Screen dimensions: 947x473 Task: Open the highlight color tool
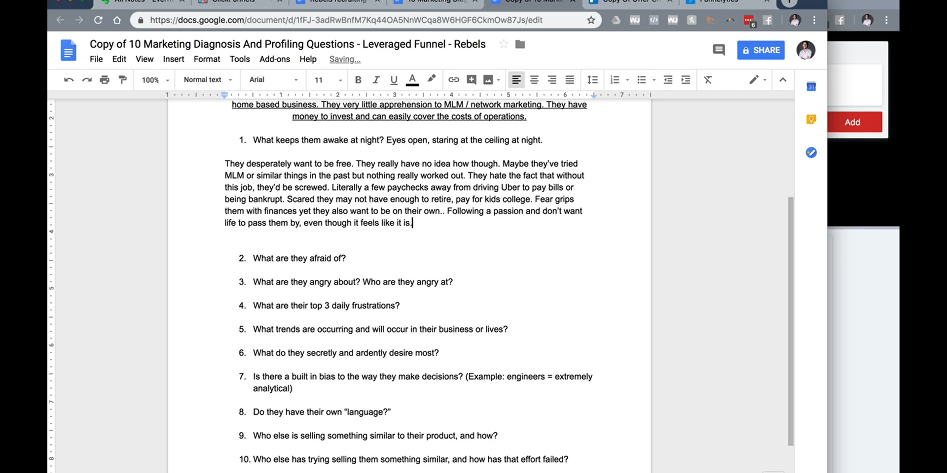pos(432,79)
